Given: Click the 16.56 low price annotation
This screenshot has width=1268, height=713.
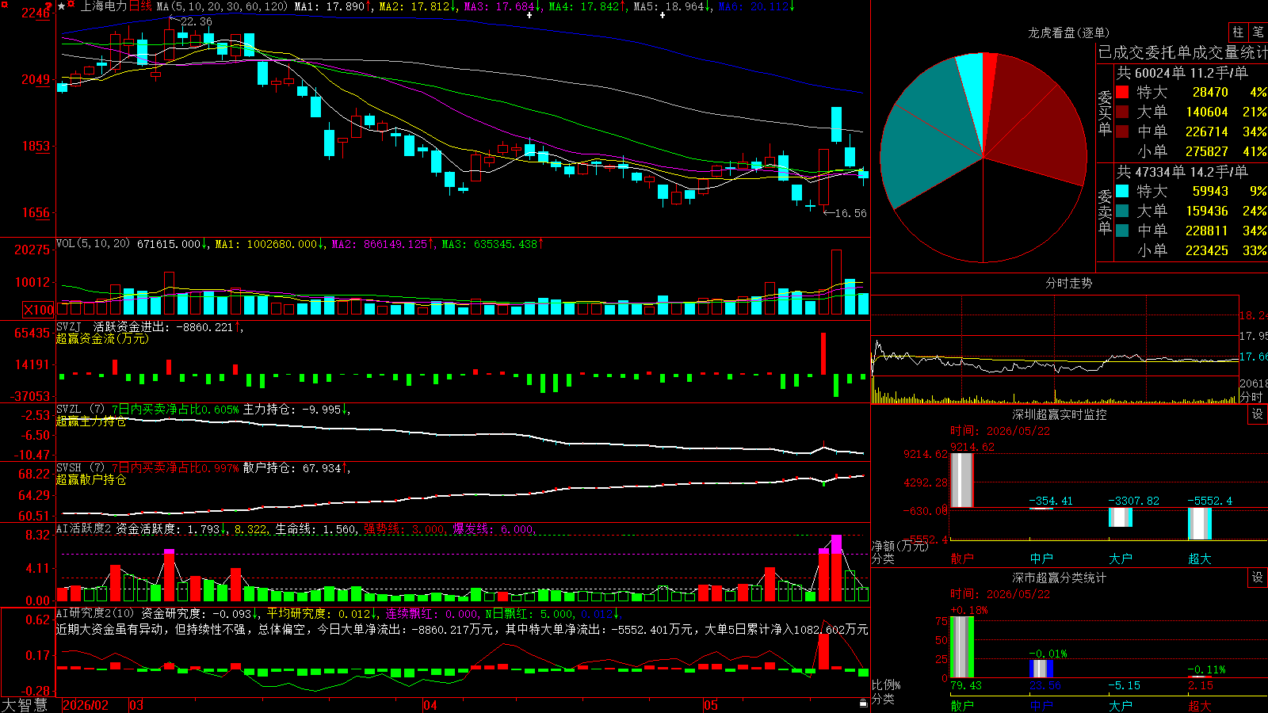Looking at the screenshot, I should (x=851, y=213).
